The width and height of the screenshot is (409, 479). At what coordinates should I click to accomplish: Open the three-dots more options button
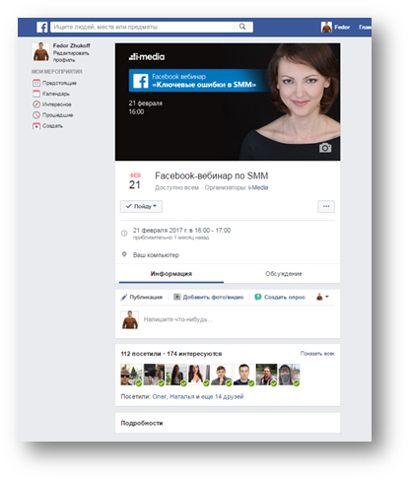(326, 206)
